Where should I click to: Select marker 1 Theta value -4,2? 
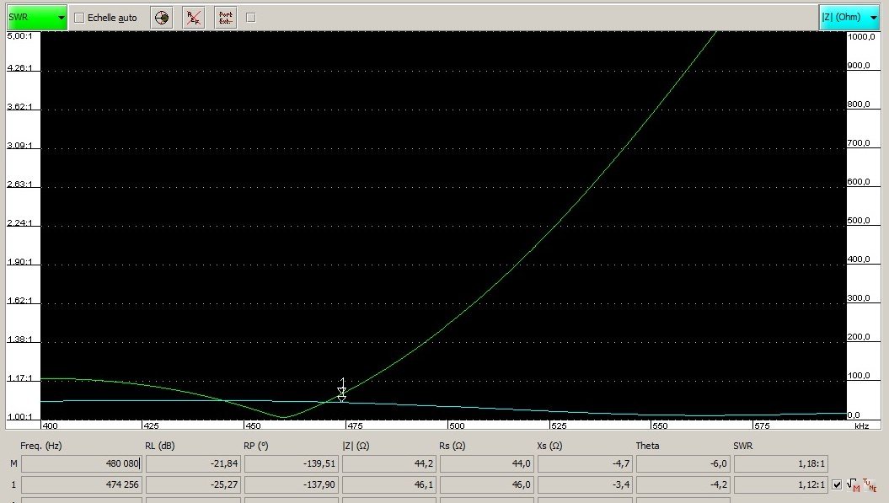[x=683, y=484]
